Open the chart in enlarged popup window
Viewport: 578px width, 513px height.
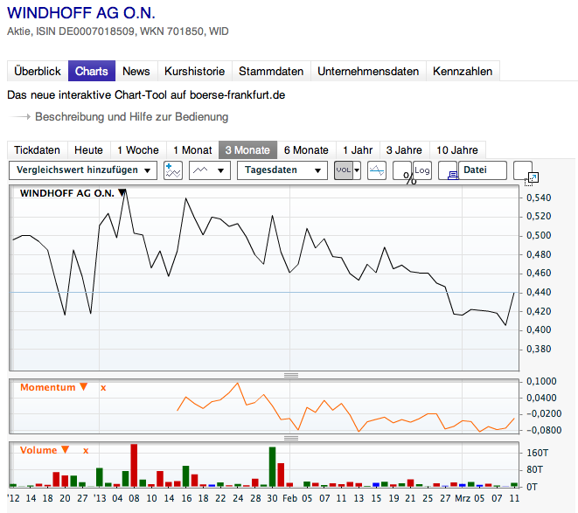point(523,170)
